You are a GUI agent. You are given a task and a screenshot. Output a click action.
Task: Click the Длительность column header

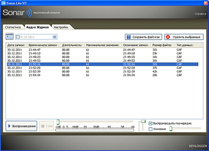(72, 45)
